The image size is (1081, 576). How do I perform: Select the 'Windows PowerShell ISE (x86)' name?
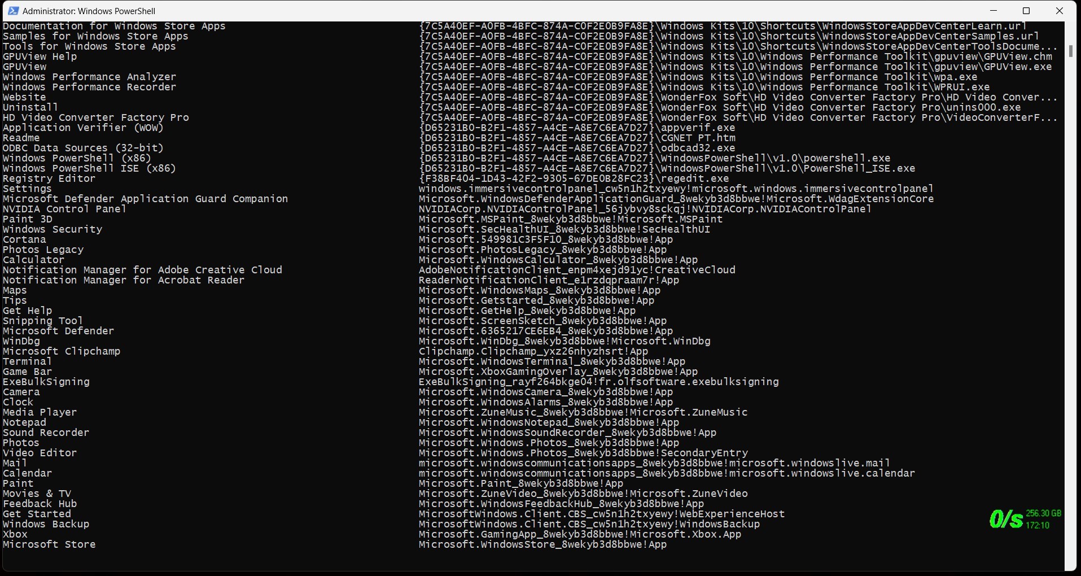(x=90, y=168)
